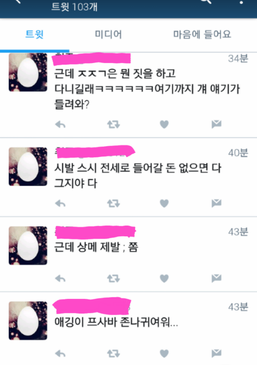257x365 pixels.
Task: Retweet the tweet posted 40분 ago
Action: click(114, 204)
